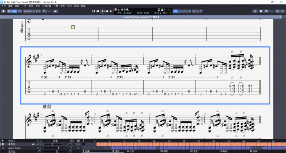Image resolution: width=286 pixels, height=153 pixels.
Task: Click the Home button in toolbar
Action: (x=3, y=11)
